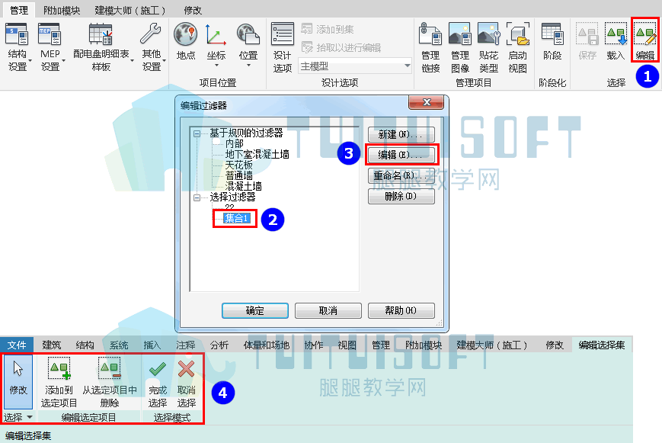Open the 文件 tab
The height and width of the screenshot is (443, 662).
pos(17,345)
